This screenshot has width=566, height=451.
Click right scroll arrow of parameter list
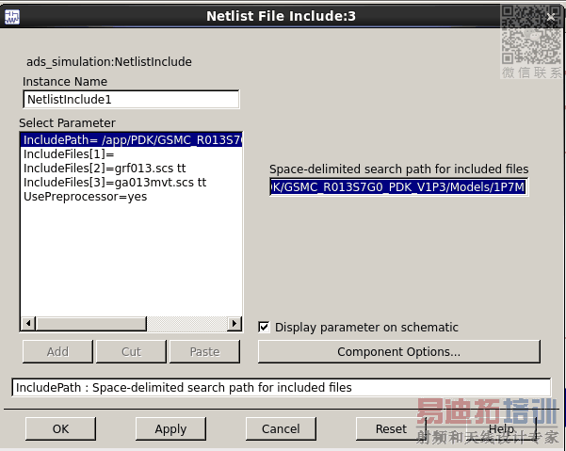click(x=234, y=324)
